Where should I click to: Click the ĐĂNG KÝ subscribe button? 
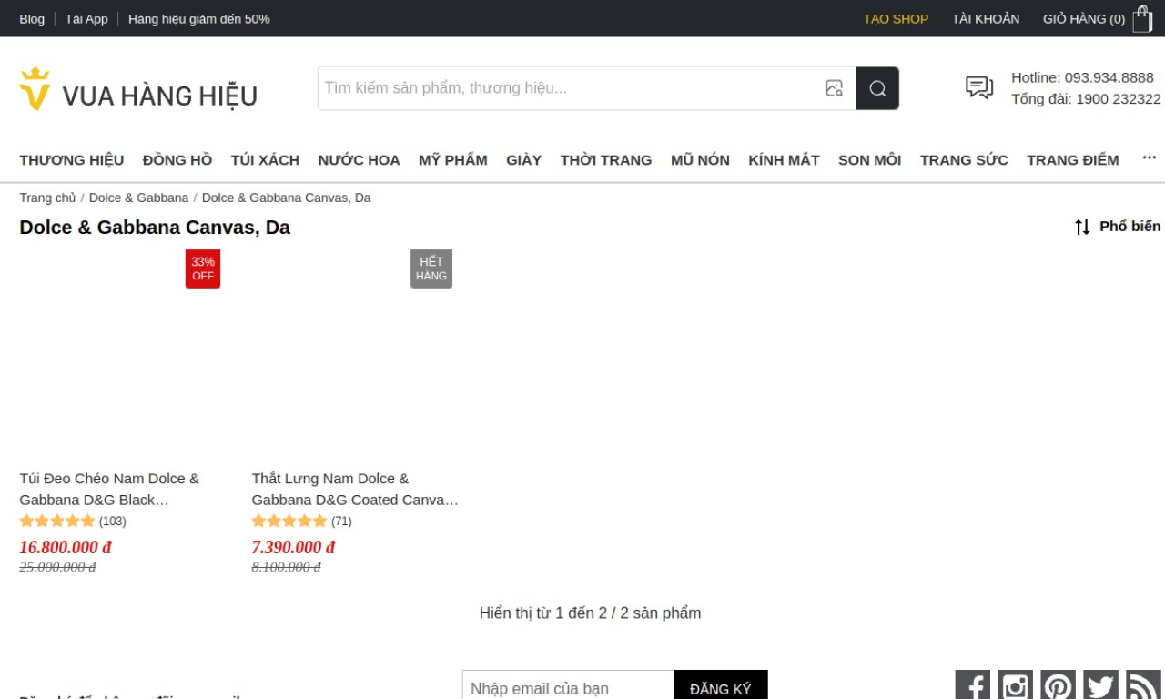pos(721,688)
